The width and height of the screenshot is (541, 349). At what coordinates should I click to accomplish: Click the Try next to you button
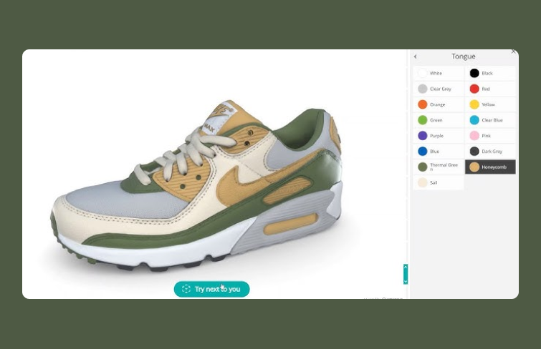(x=211, y=289)
